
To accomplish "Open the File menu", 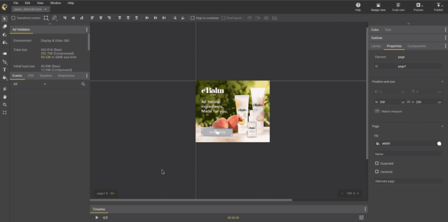I will (x=16, y=3).
